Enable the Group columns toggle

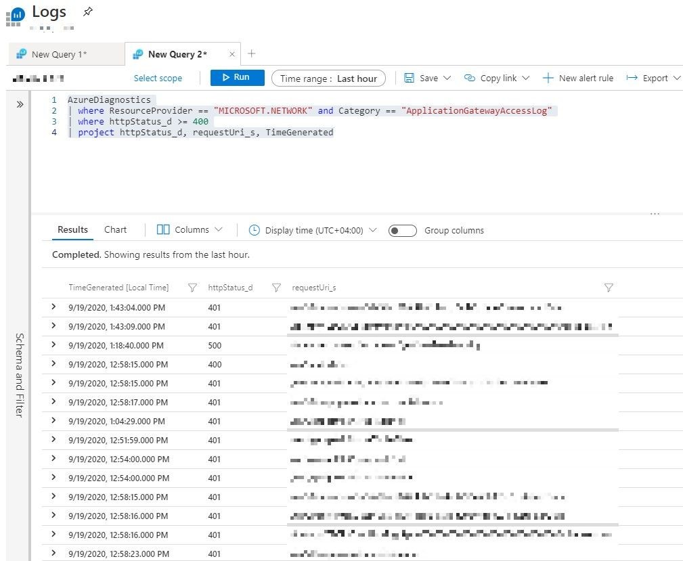point(402,230)
